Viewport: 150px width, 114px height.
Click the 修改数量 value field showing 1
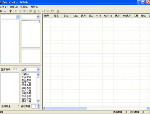pyautogui.click(x=34, y=106)
